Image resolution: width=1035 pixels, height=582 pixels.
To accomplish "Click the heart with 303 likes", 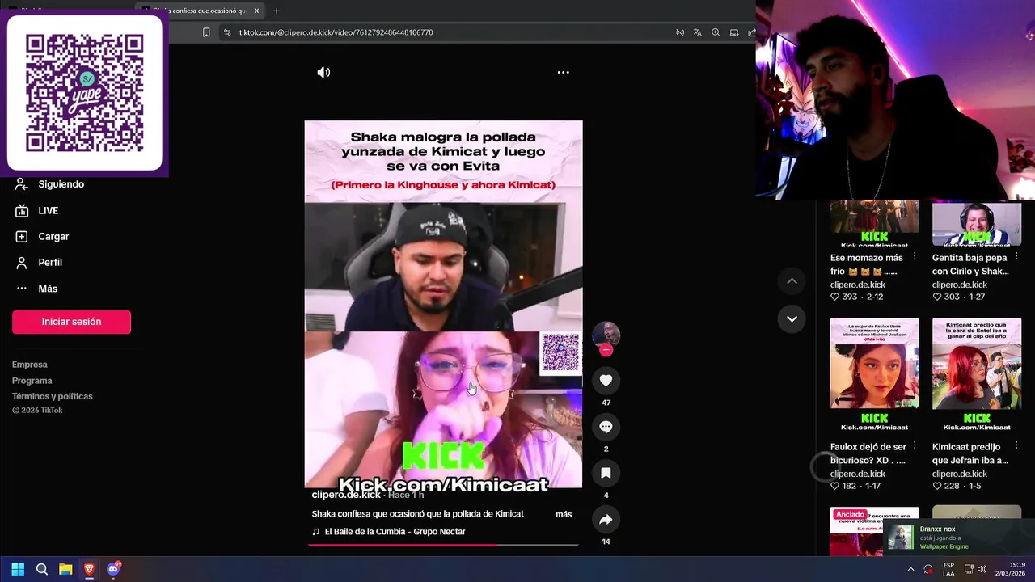I will click(937, 297).
